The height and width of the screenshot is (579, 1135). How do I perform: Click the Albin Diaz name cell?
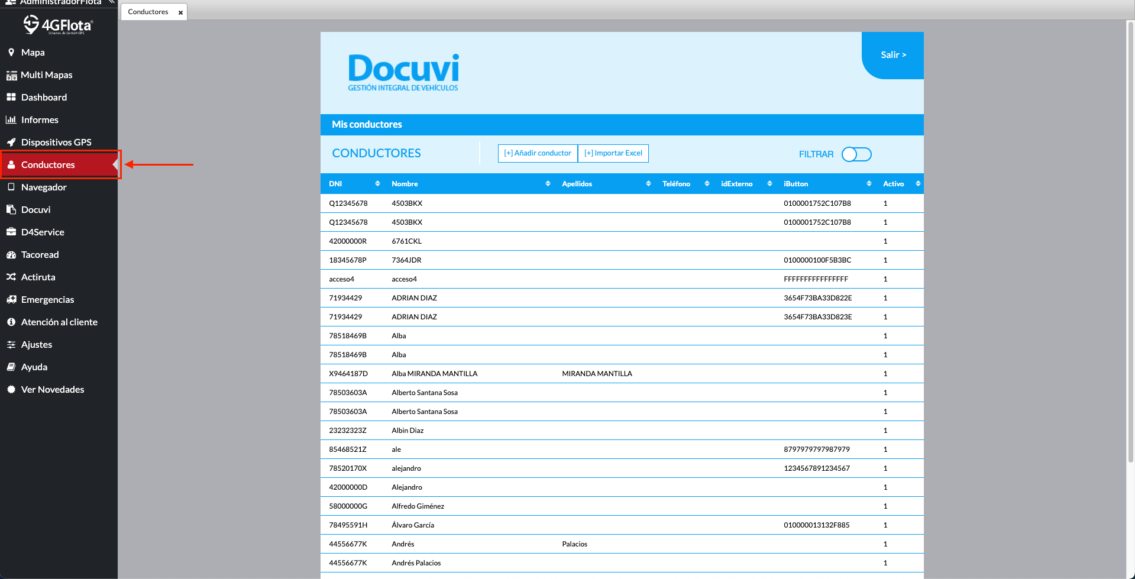[x=408, y=431]
